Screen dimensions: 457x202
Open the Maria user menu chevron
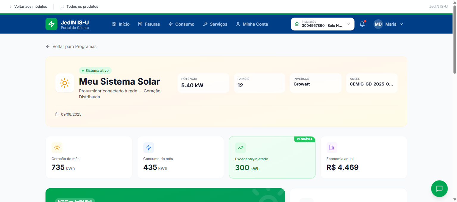[401, 24]
